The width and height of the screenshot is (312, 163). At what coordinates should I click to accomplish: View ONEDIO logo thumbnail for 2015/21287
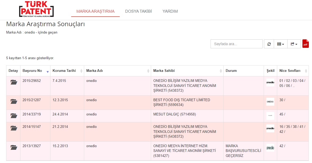coord(270,102)
